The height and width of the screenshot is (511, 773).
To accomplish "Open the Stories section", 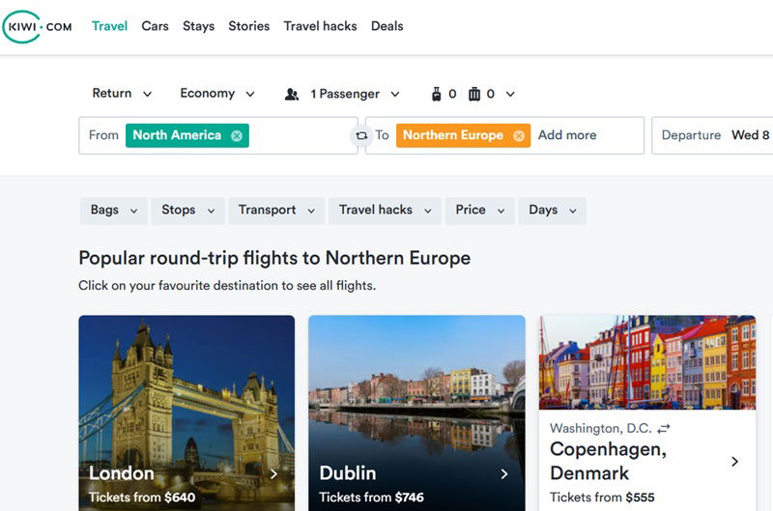I will point(249,26).
